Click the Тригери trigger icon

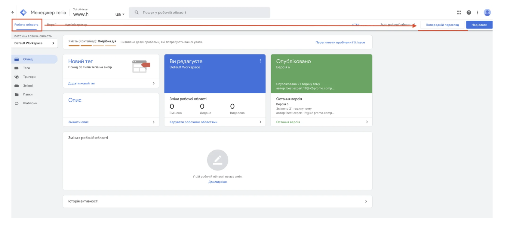click(17, 77)
